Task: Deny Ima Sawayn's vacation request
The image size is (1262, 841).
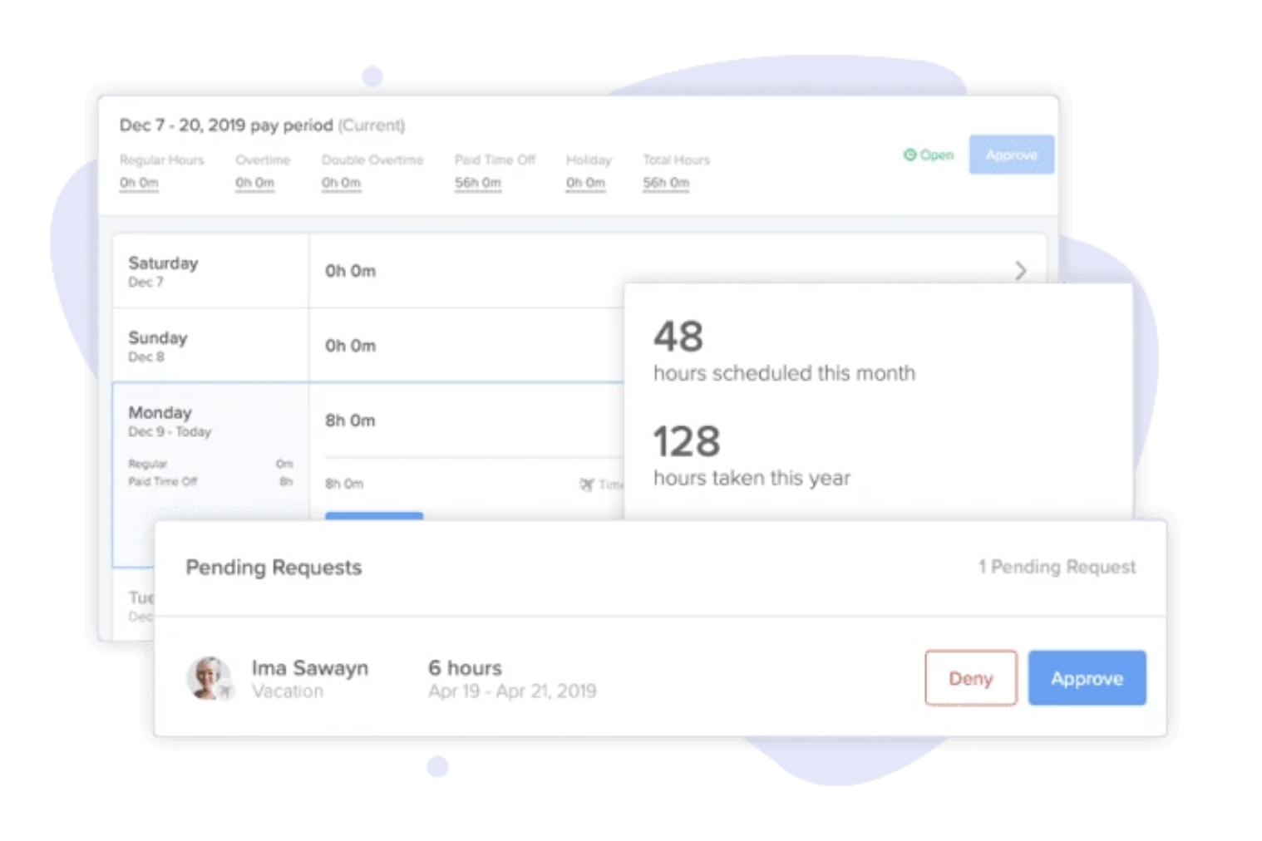Action: 970,678
